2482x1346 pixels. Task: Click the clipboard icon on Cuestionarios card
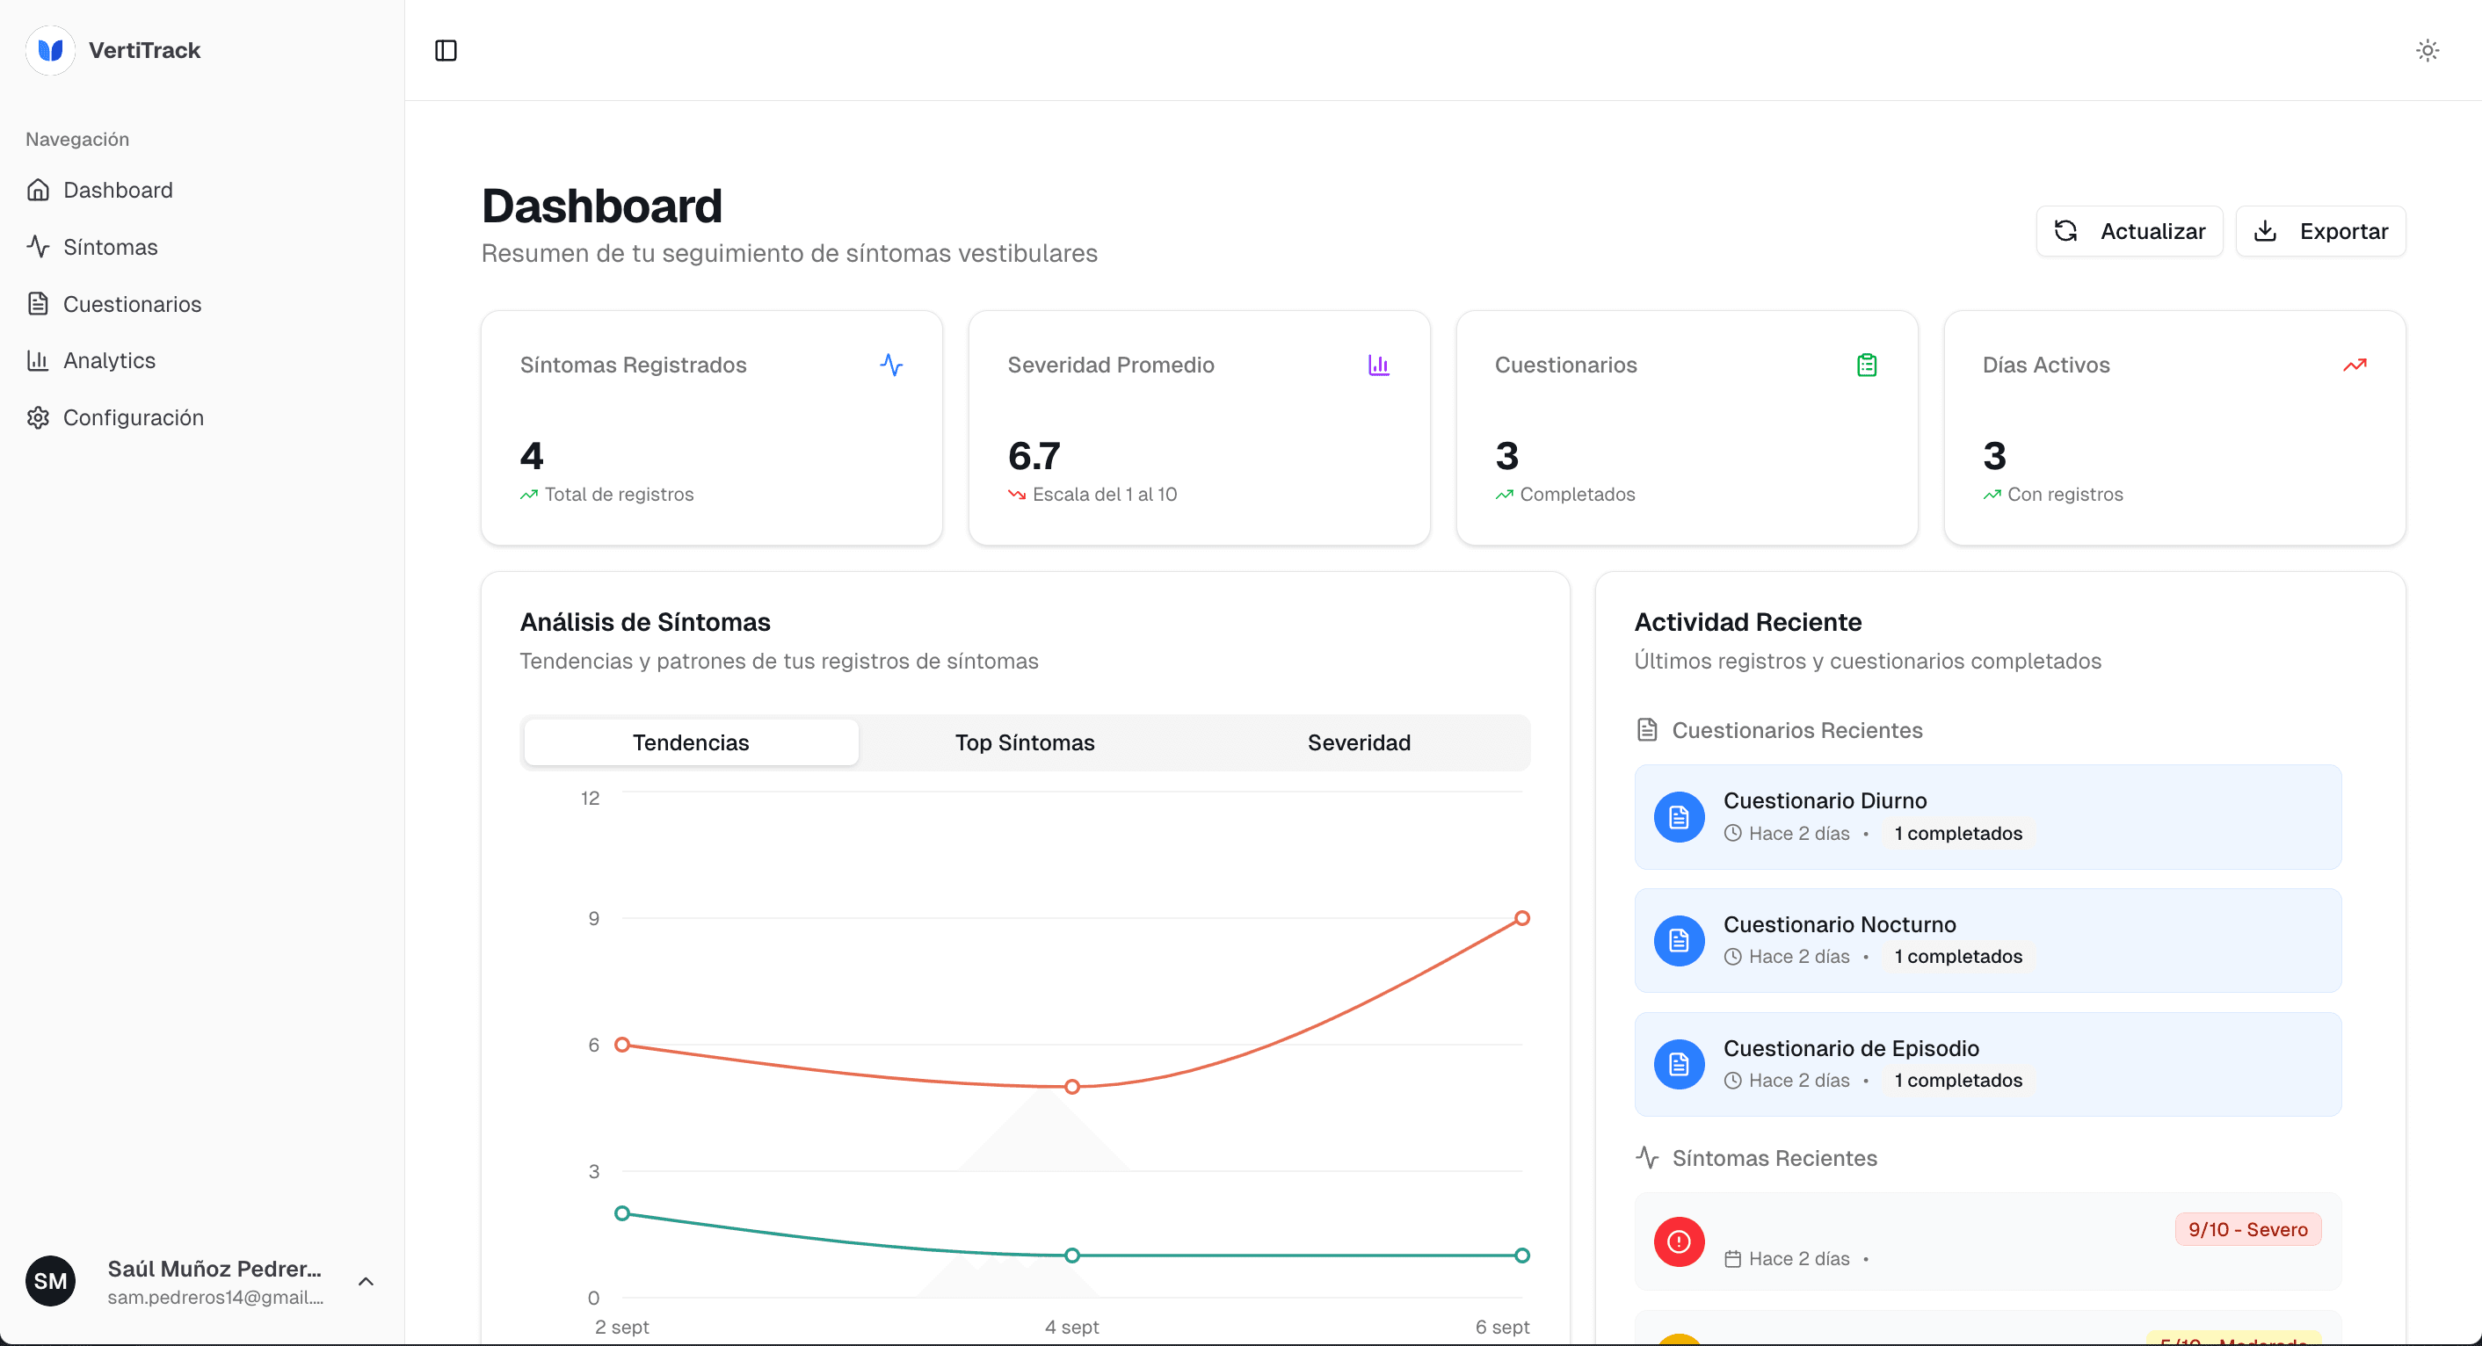pos(1868,365)
